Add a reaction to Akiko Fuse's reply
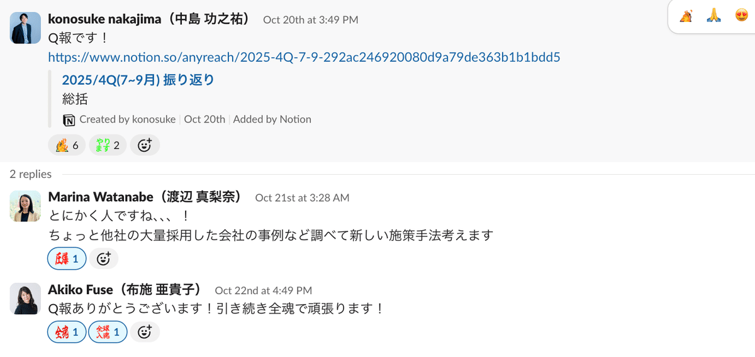 coord(145,332)
